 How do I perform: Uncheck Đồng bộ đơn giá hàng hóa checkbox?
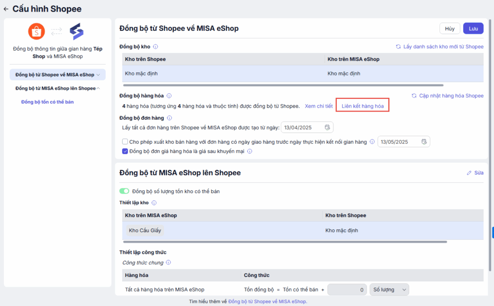(x=125, y=151)
